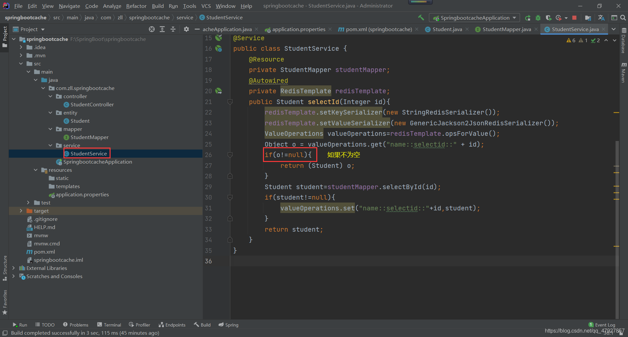628x337 pixels.
Task: Go to next highlighted error arrow
Action: 615,40
